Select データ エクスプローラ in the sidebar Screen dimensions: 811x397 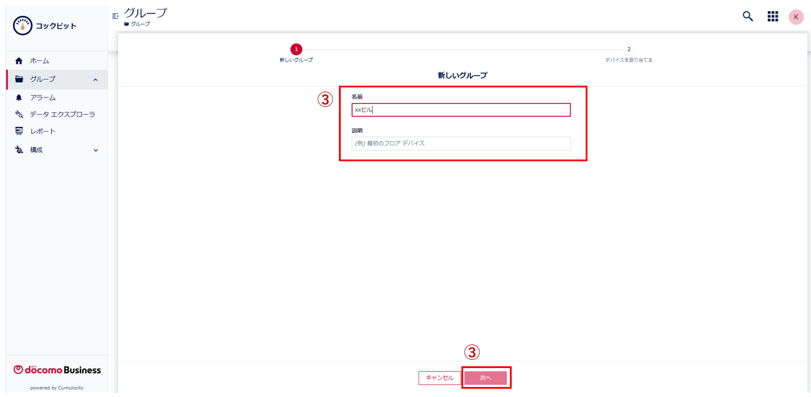(x=62, y=115)
